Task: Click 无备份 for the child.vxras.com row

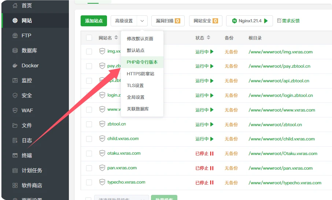Action: tap(231, 139)
